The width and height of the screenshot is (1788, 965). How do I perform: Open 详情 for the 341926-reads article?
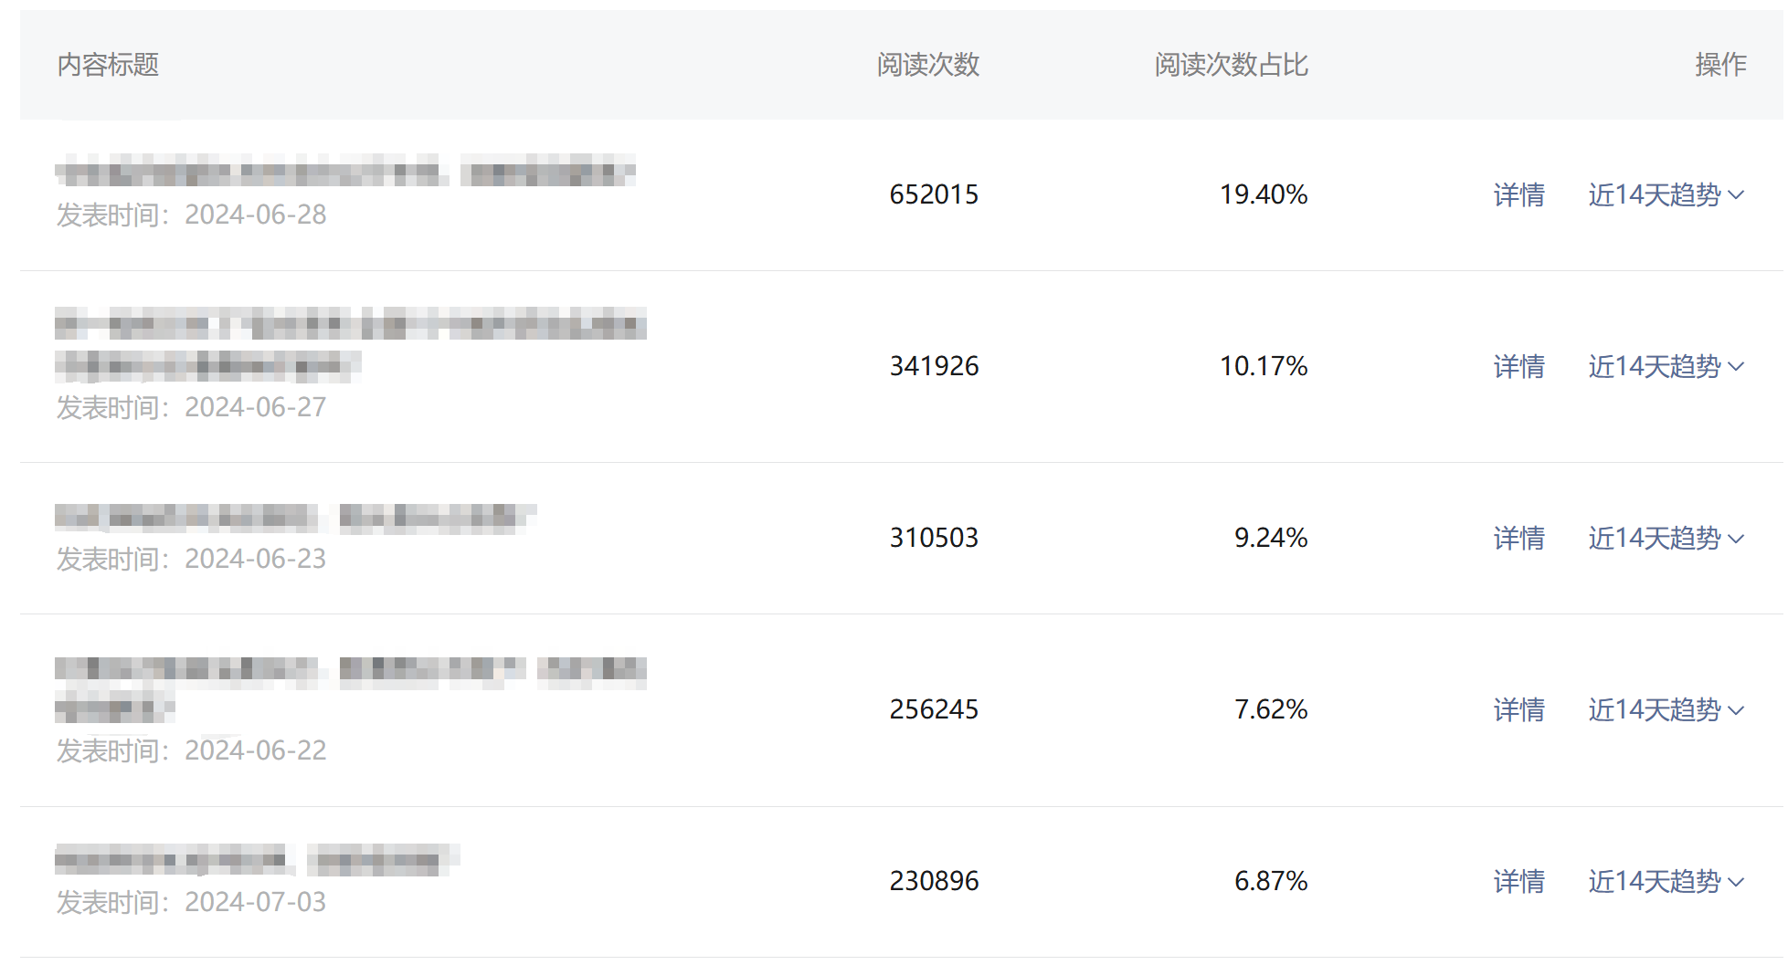[x=1518, y=366]
